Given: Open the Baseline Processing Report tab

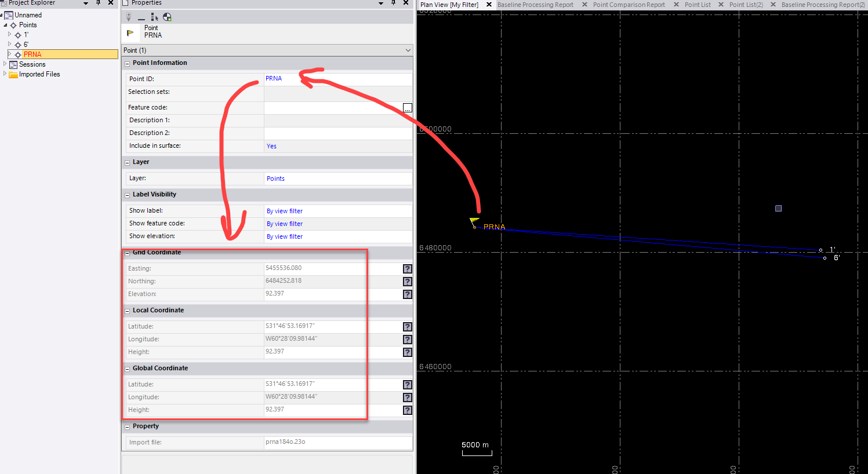Looking at the screenshot, I should 535,5.
